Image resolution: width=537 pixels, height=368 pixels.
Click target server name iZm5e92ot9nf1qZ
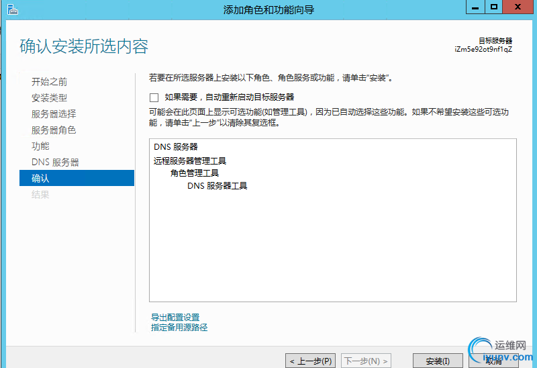point(483,49)
